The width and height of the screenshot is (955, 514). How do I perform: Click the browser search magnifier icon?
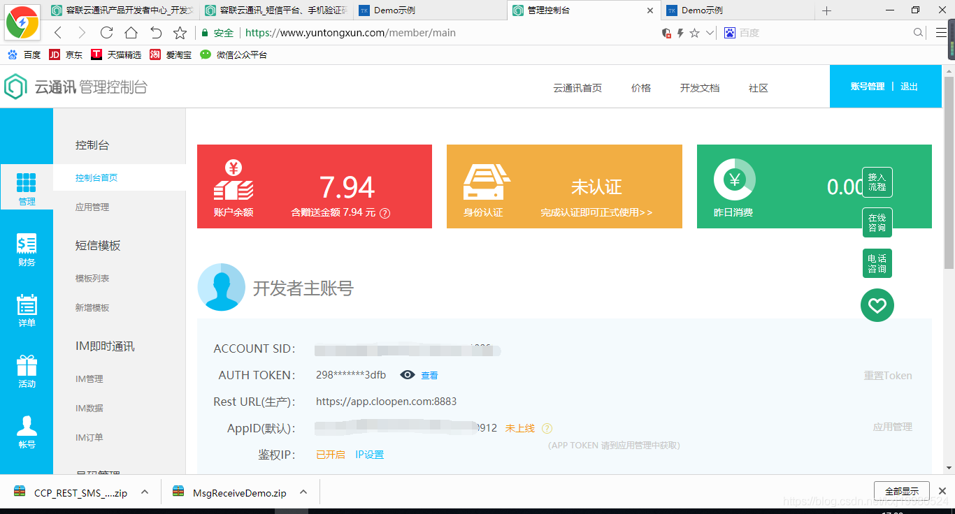(919, 33)
